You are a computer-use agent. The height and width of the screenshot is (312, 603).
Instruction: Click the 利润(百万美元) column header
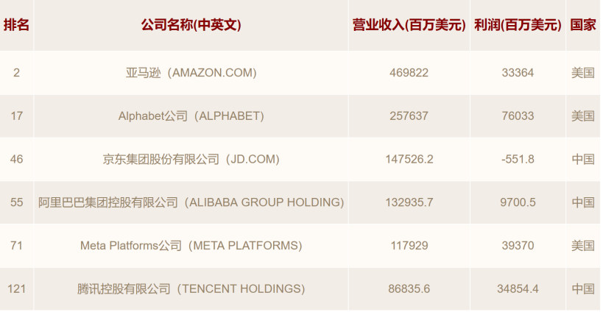(518, 25)
